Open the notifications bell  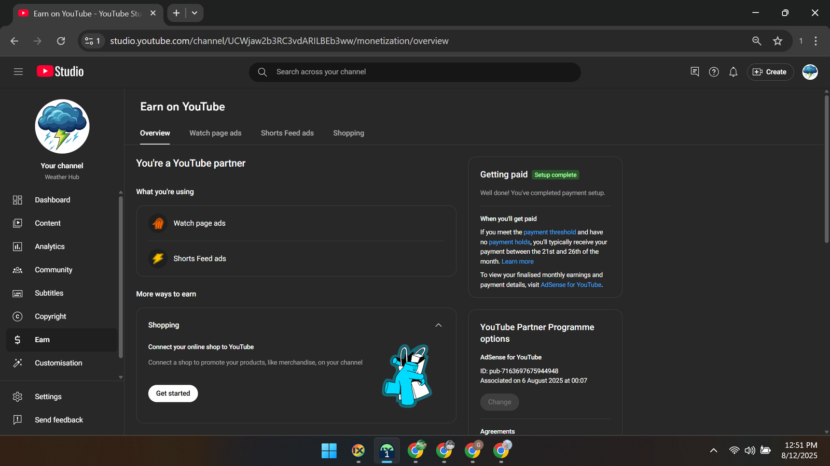[733, 72]
